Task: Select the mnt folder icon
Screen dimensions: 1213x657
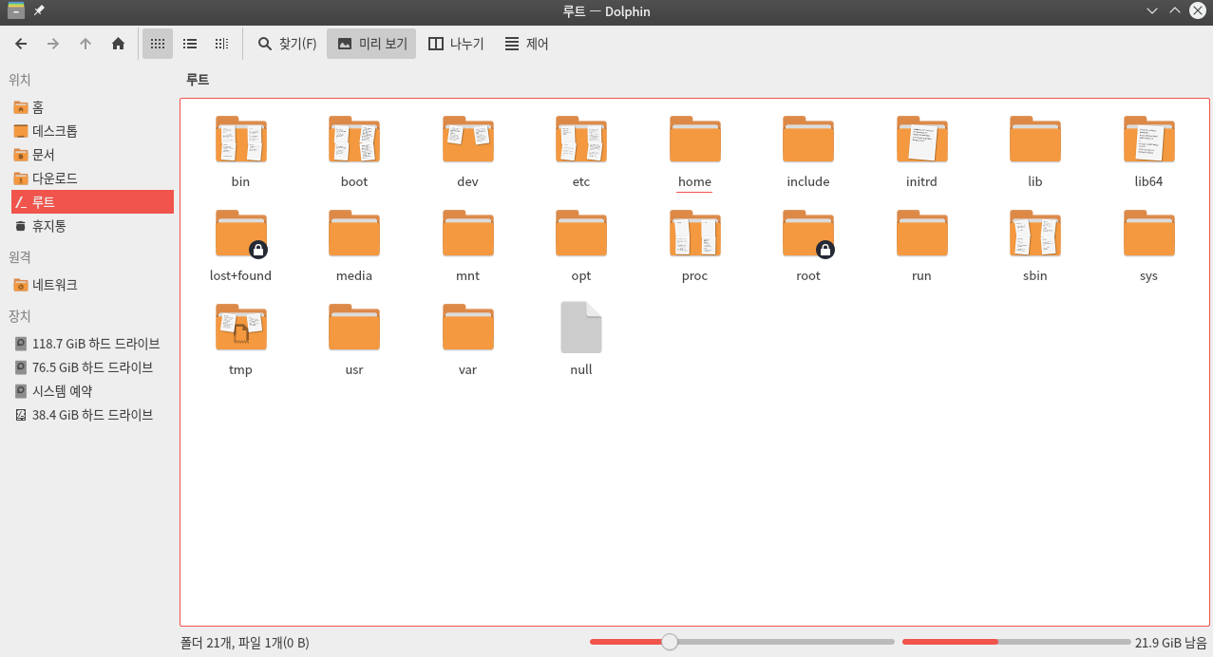Action: 467,234
